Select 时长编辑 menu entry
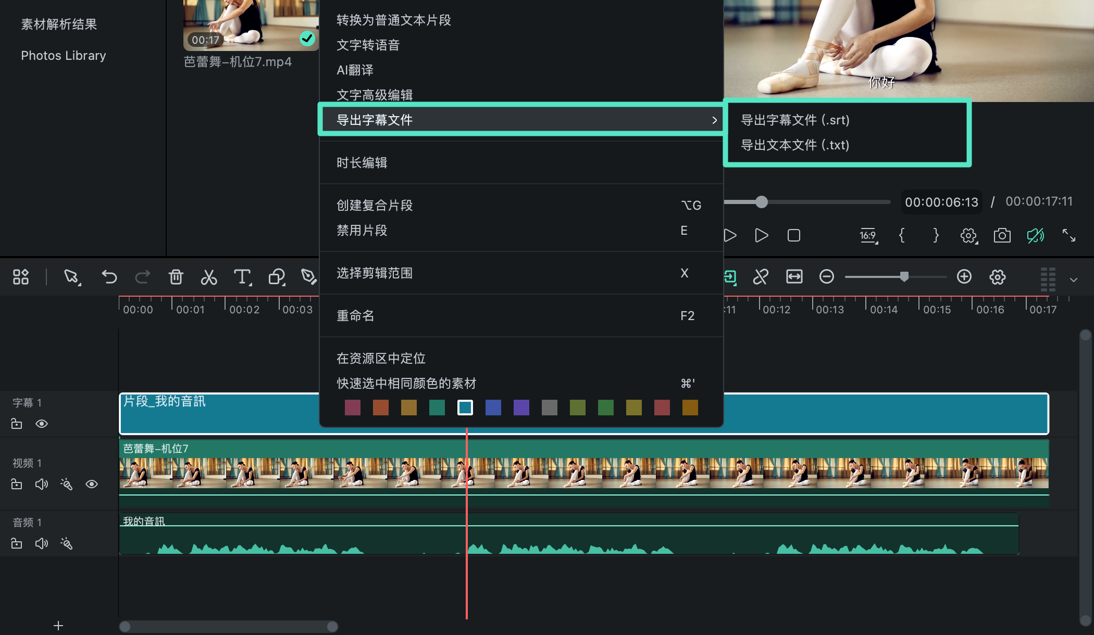Screen dimensions: 1094x635 click(x=362, y=162)
